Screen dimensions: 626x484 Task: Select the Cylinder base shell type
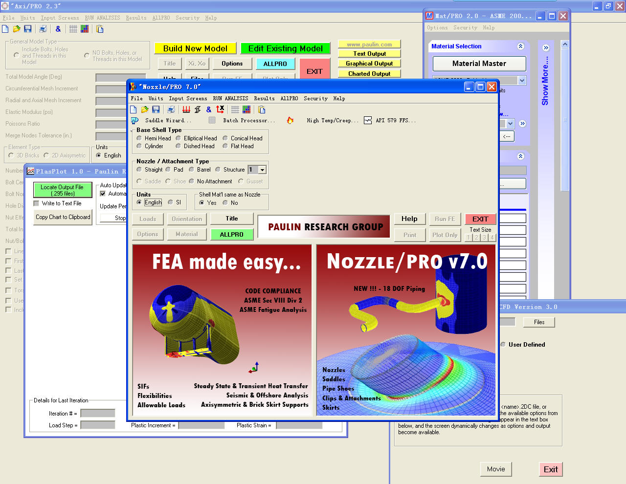click(x=139, y=146)
